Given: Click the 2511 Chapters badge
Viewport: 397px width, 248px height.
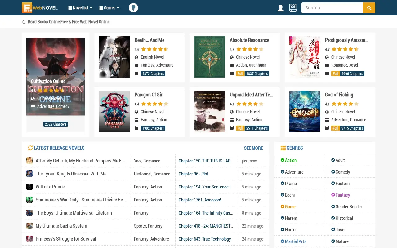Looking at the screenshot, I should tap(257, 128).
